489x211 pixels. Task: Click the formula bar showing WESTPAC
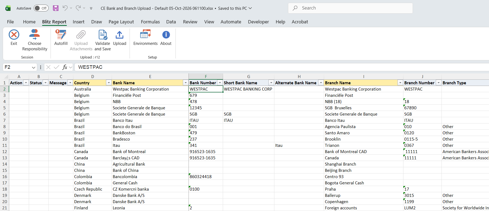coord(281,67)
